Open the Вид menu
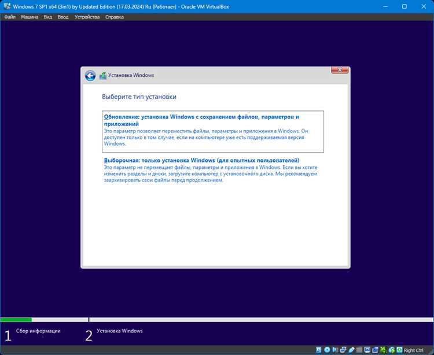The width and height of the screenshot is (434, 355). coord(48,17)
